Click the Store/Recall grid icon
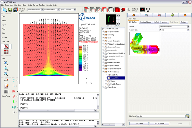Image resolution: width=192 pixels, height=128 pixels. 6,92
